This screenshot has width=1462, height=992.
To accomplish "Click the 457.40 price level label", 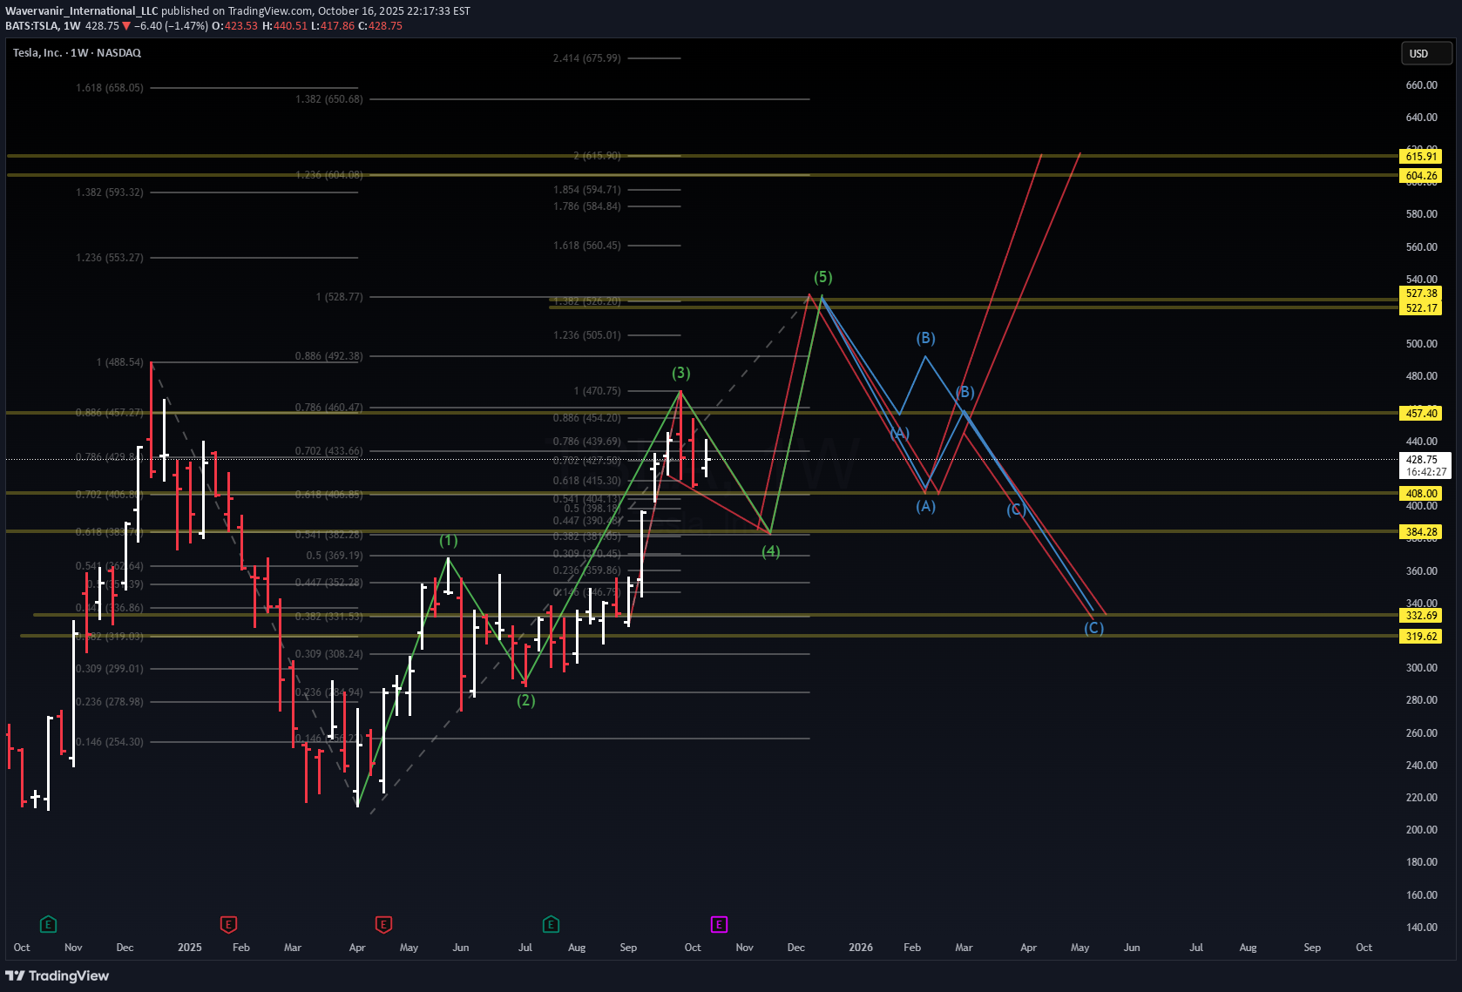I will click(1421, 414).
